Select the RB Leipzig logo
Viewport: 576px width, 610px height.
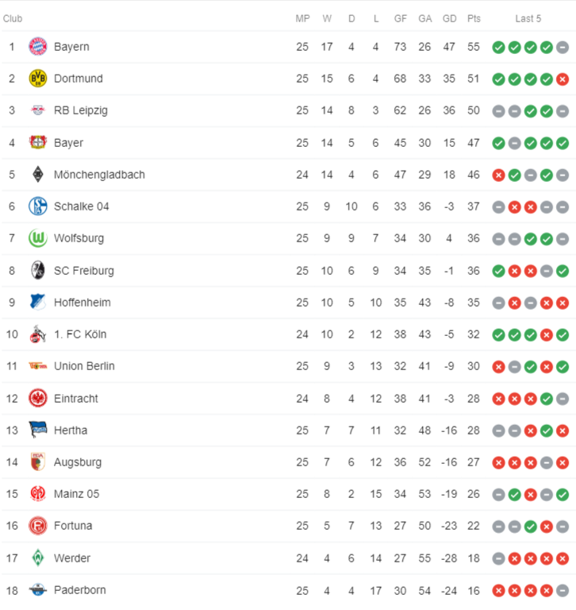pos(38,110)
